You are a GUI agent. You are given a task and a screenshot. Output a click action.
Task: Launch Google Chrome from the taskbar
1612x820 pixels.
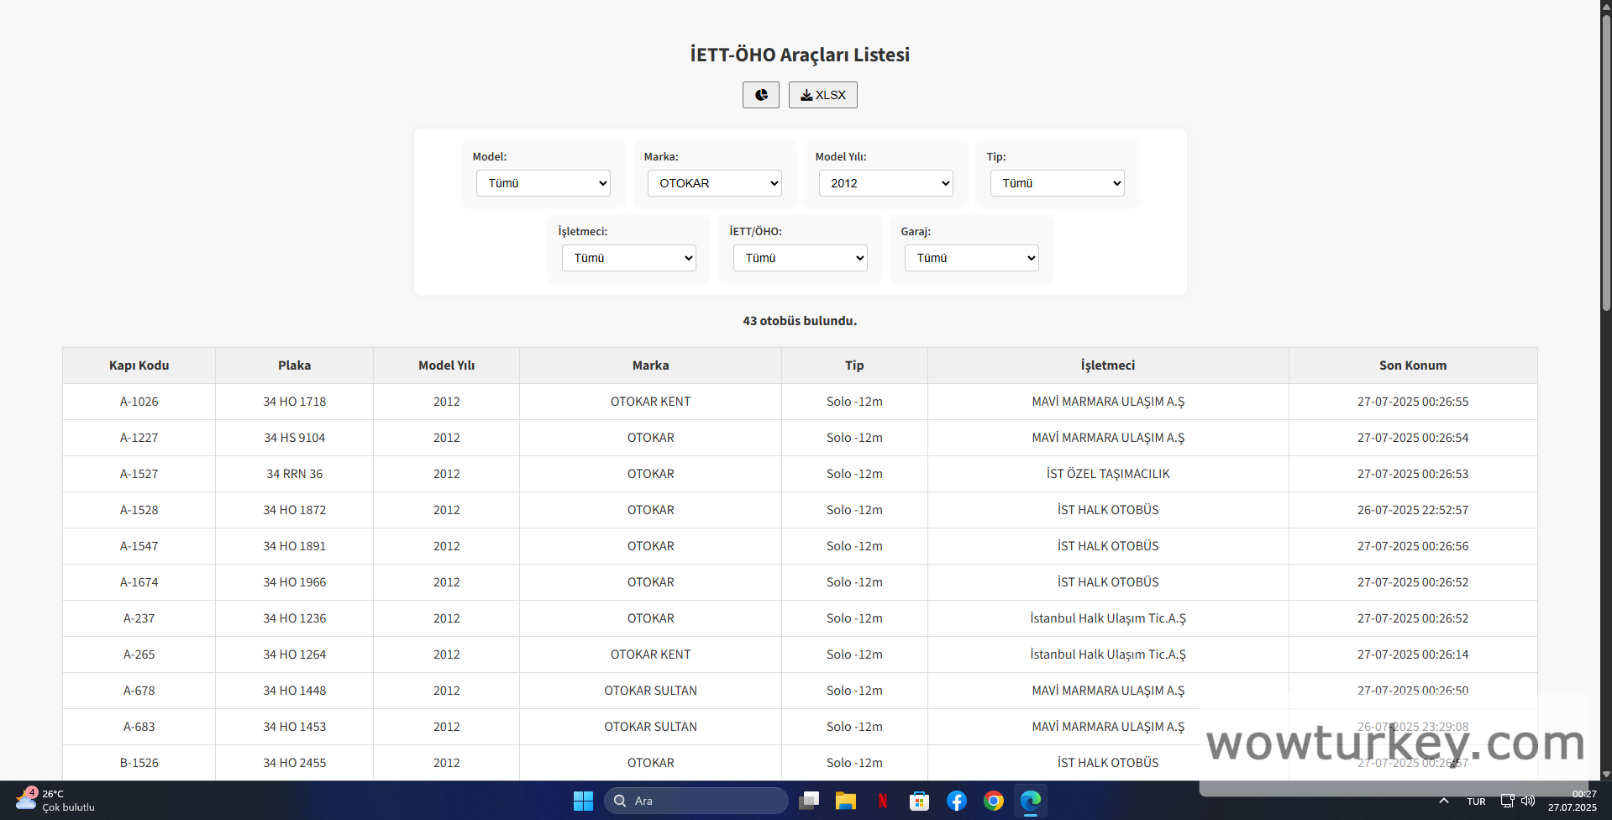click(x=993, y=801)
